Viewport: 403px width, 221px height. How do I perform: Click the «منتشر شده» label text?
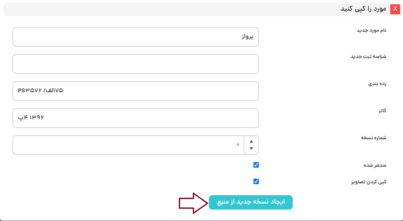coord(373,165)
